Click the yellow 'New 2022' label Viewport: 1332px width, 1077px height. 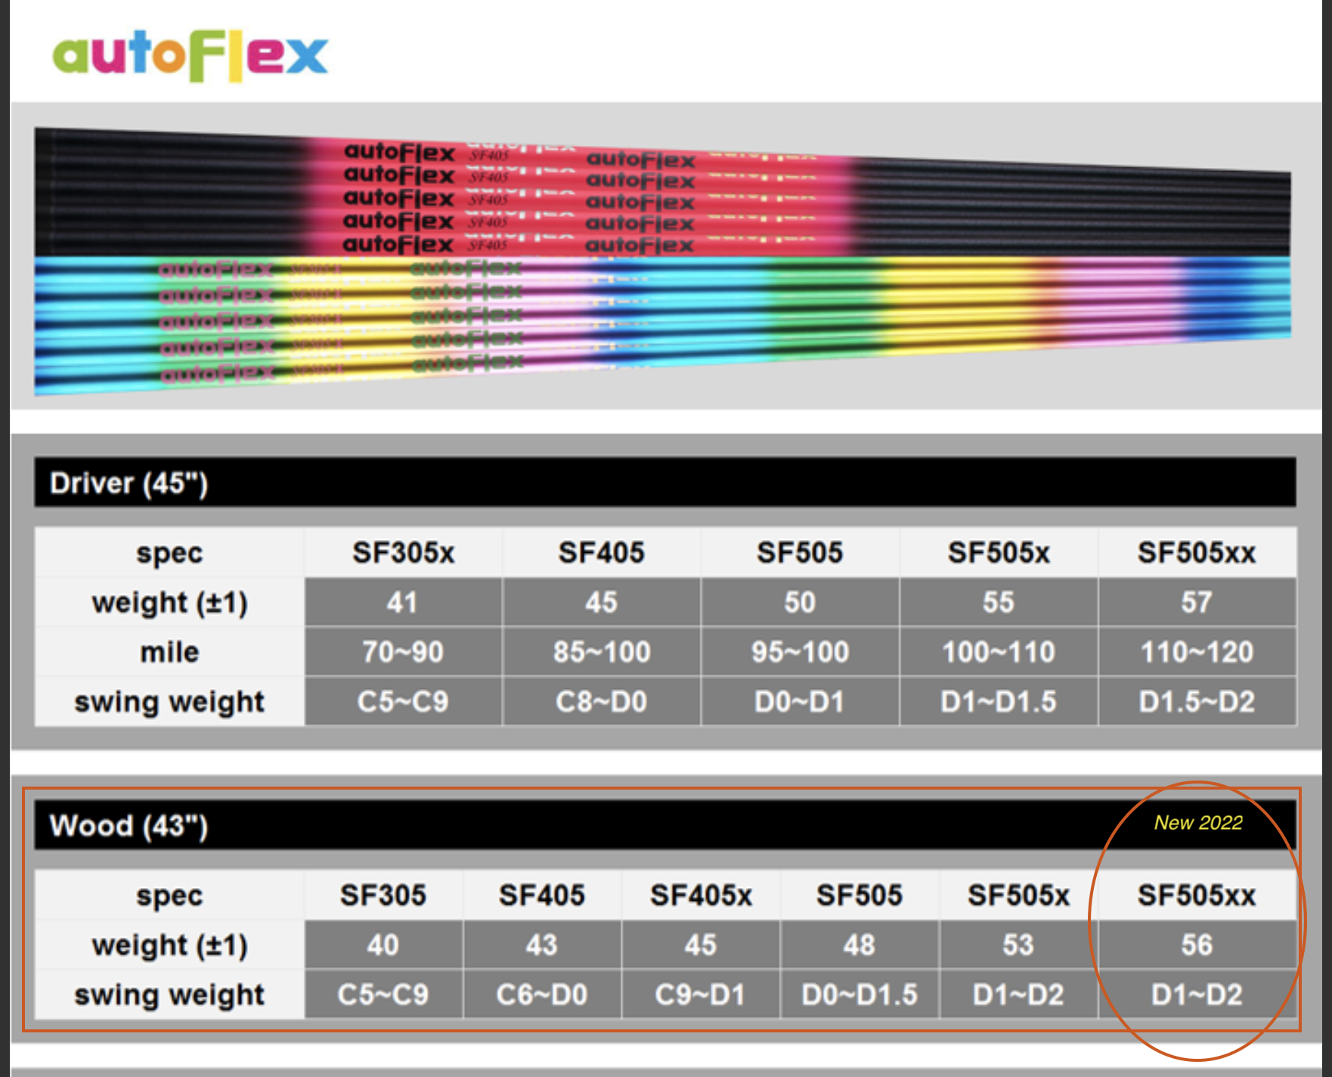[x=1198, y=823]
